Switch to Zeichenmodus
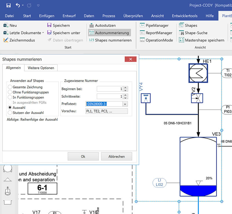232x214 pixels. pyautogui.click(x=19, y=40)
